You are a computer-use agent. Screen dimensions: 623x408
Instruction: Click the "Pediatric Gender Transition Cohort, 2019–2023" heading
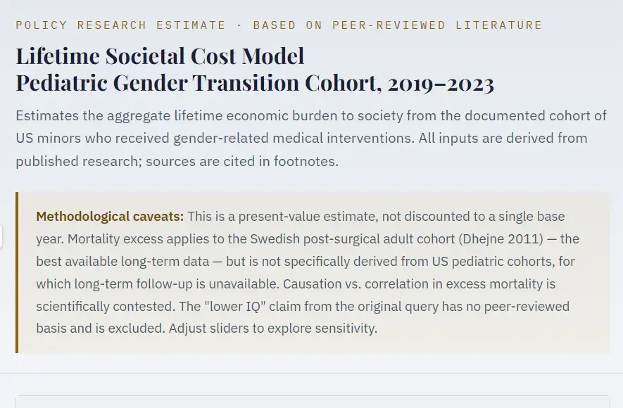(254, 83)
